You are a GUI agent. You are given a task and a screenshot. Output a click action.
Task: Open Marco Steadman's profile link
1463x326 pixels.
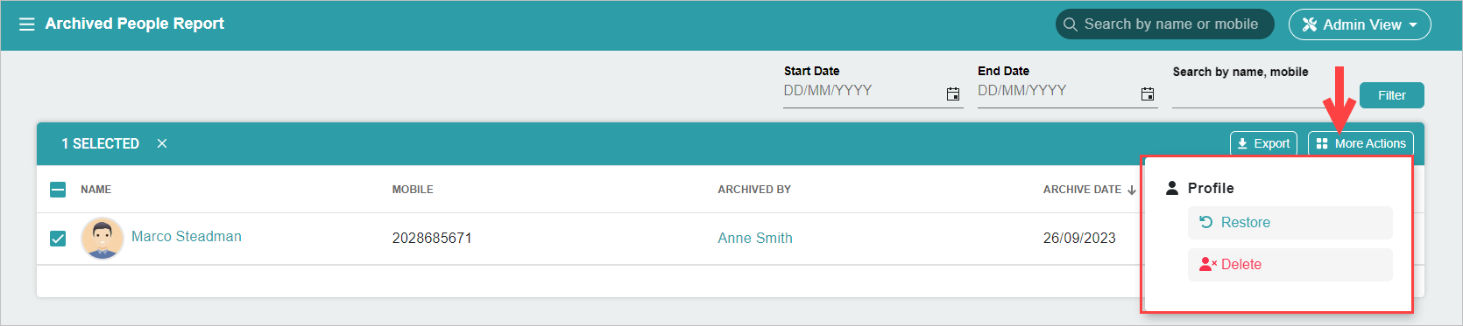(187, 236)
